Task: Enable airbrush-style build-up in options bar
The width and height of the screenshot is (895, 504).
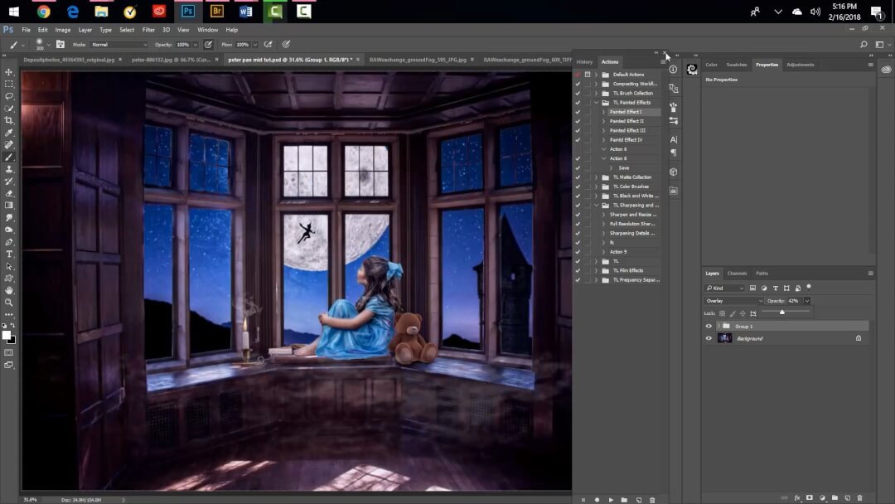Action: [268, 45]
